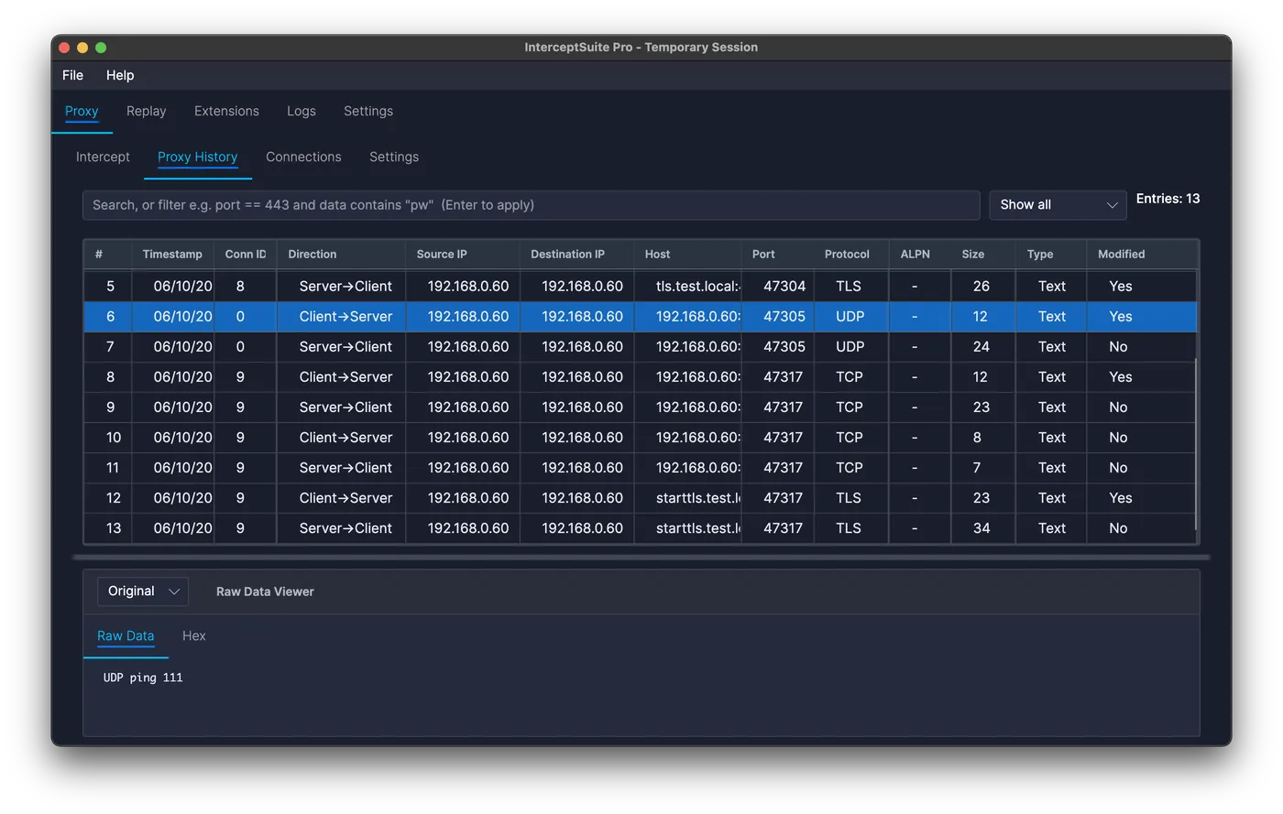Open the Logs tab
The height and width of the screenshot is (814, 1283).
(302, 111)
